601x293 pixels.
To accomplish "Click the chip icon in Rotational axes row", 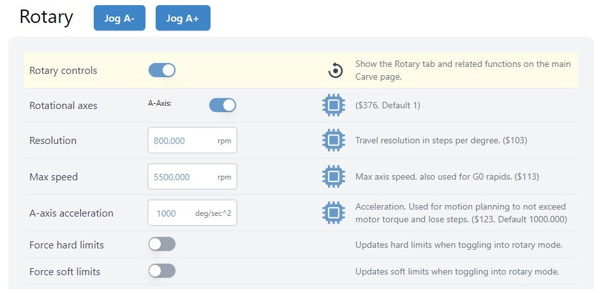I will point(333,105).
